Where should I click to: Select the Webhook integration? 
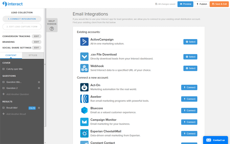click(x=190, y=68)
